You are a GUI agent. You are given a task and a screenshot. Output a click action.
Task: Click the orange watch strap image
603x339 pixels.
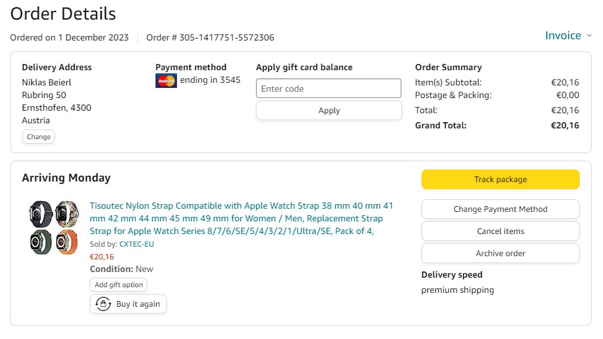(66, 242)
